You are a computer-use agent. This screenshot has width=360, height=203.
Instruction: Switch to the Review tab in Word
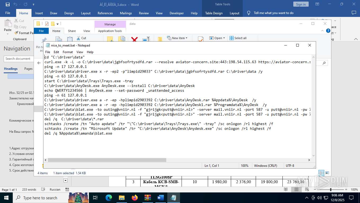pyautogui.click(x=144, y=13)
